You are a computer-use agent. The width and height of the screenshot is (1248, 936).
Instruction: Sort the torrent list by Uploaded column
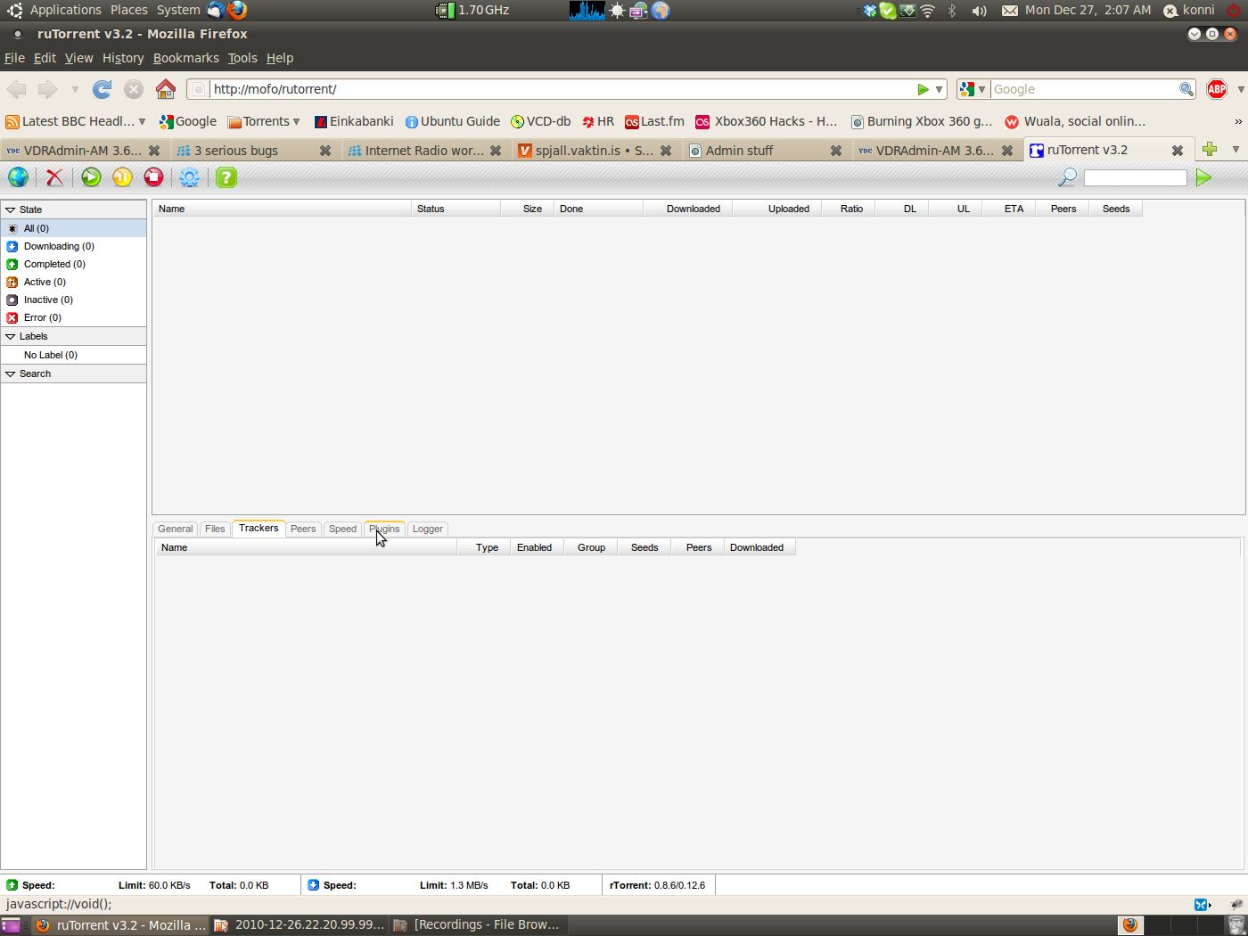coord(788,209)
